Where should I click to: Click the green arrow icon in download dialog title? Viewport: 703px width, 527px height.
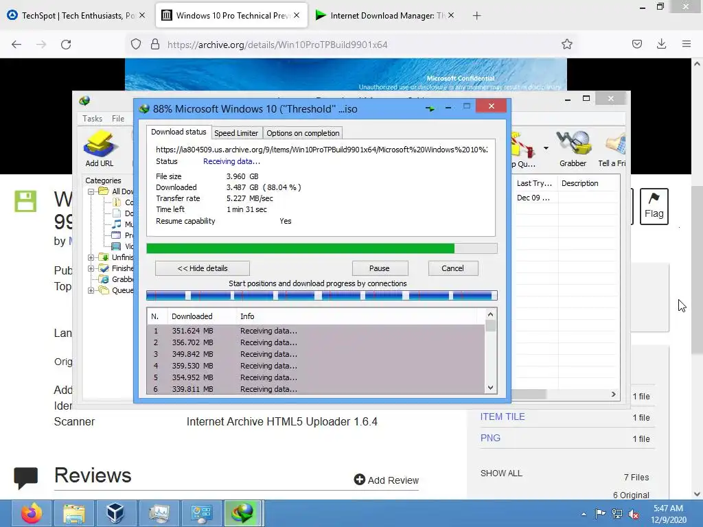(430, 108)
